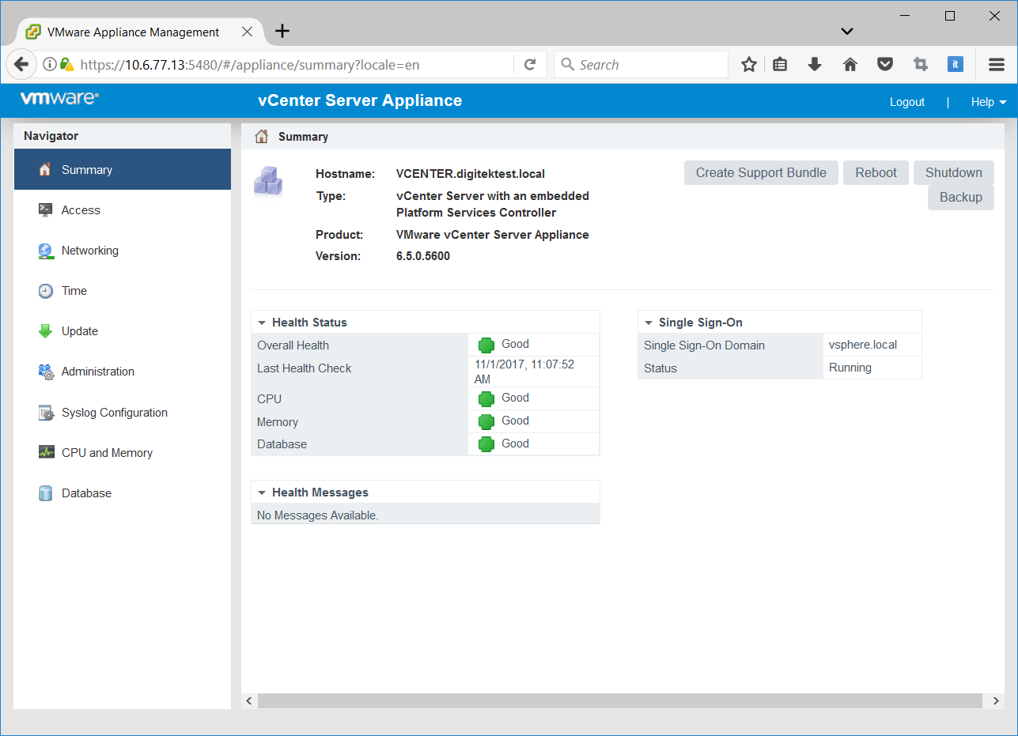
Task: Click the reload page icon
Action: tap(530, 65)
